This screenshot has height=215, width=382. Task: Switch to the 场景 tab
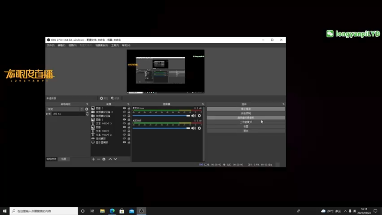[64, 159]
